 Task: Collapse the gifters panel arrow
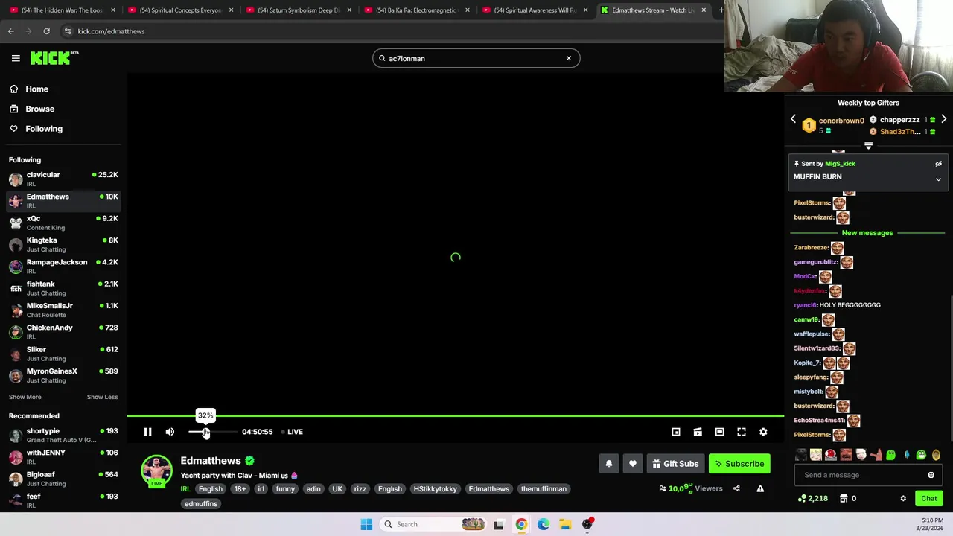click(868, 146)
